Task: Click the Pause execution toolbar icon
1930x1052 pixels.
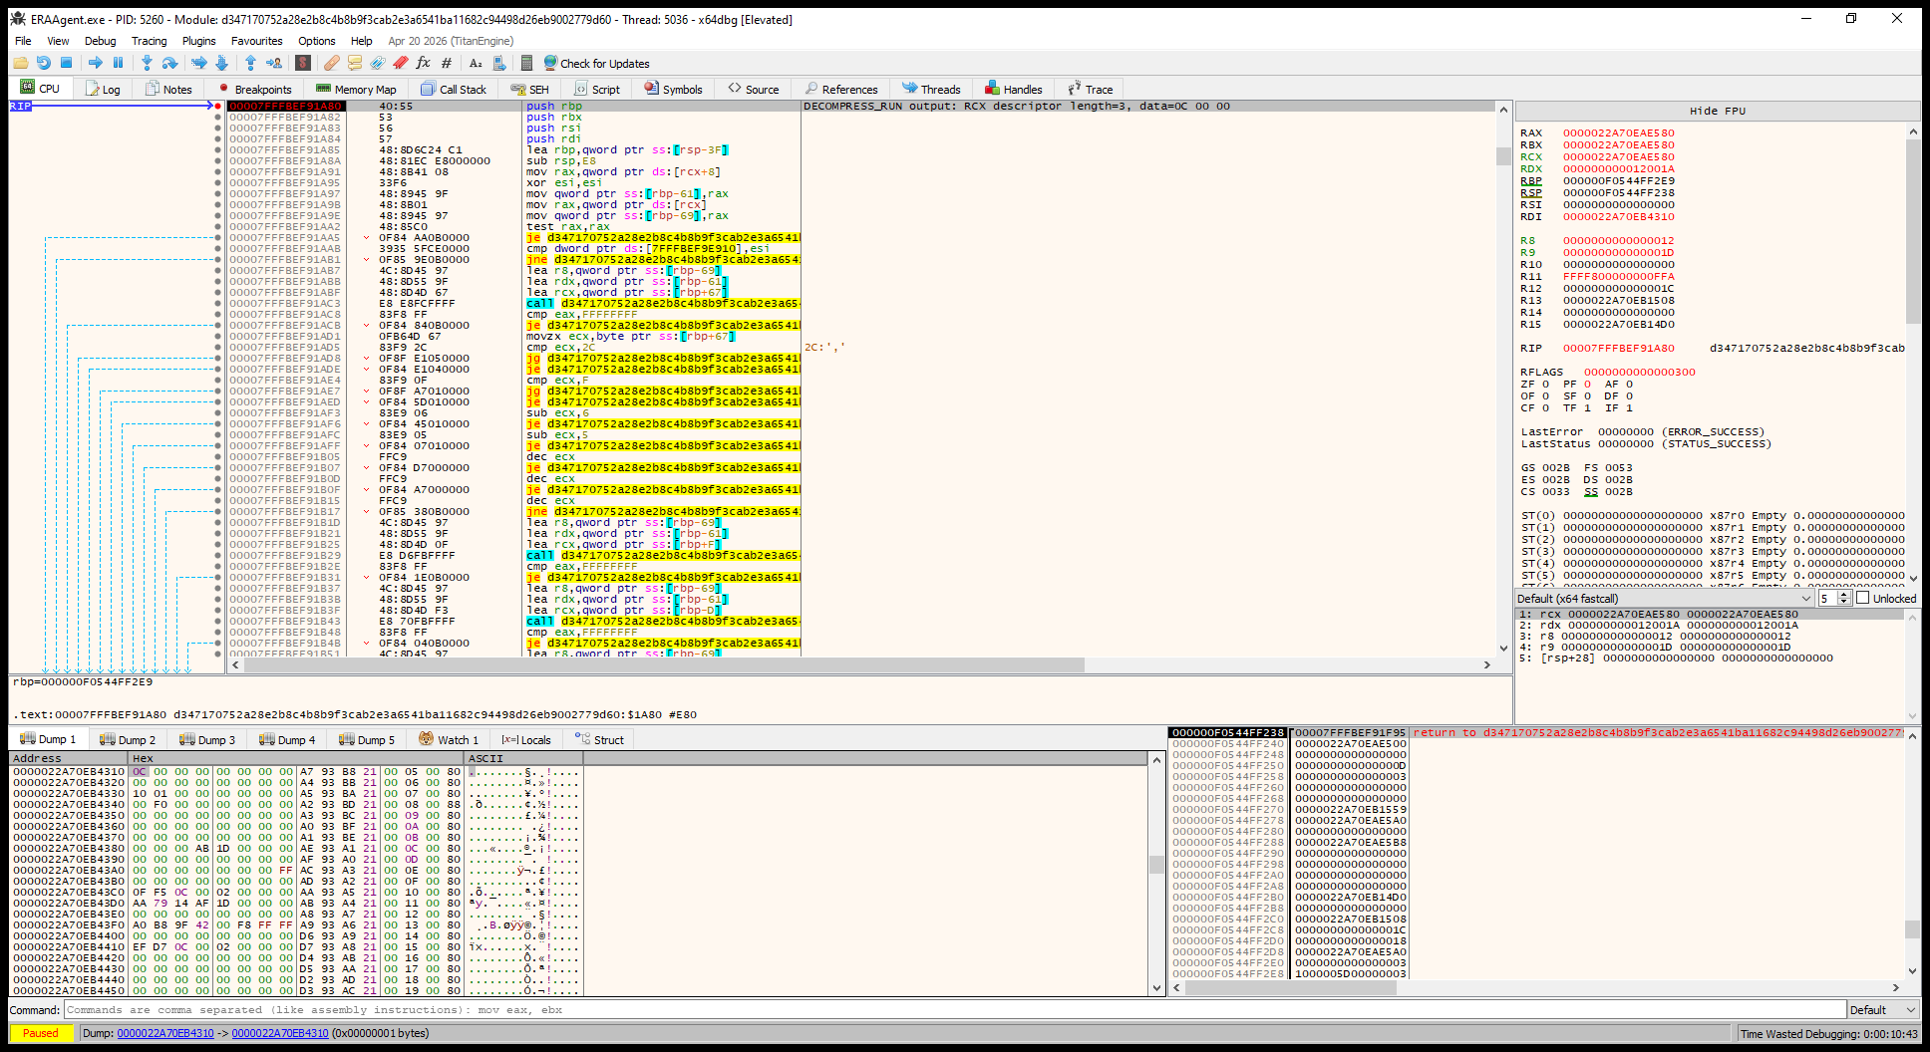Action: pyautogui.click(x=118, y=63)
